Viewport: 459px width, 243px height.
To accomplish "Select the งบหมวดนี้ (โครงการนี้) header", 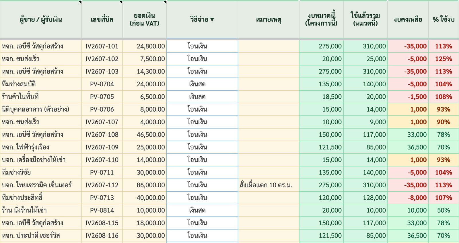I will click(x=321, y=20).
